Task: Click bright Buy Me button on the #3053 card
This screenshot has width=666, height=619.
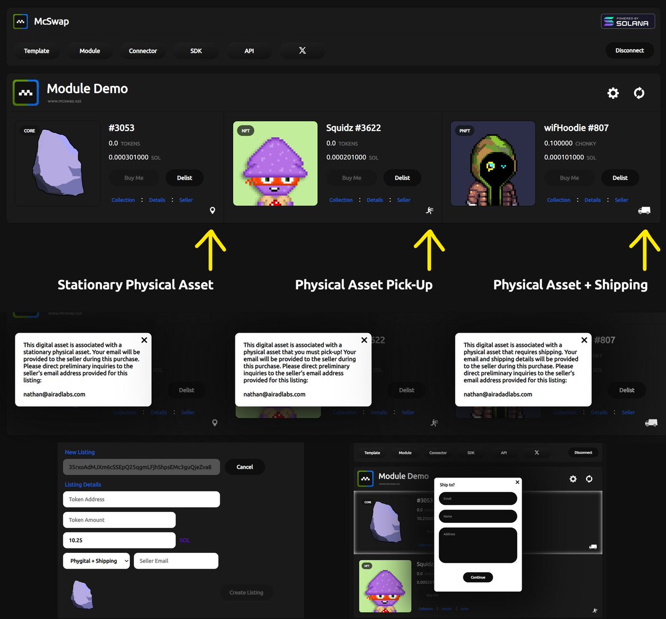Action: (x=134, y=178)
